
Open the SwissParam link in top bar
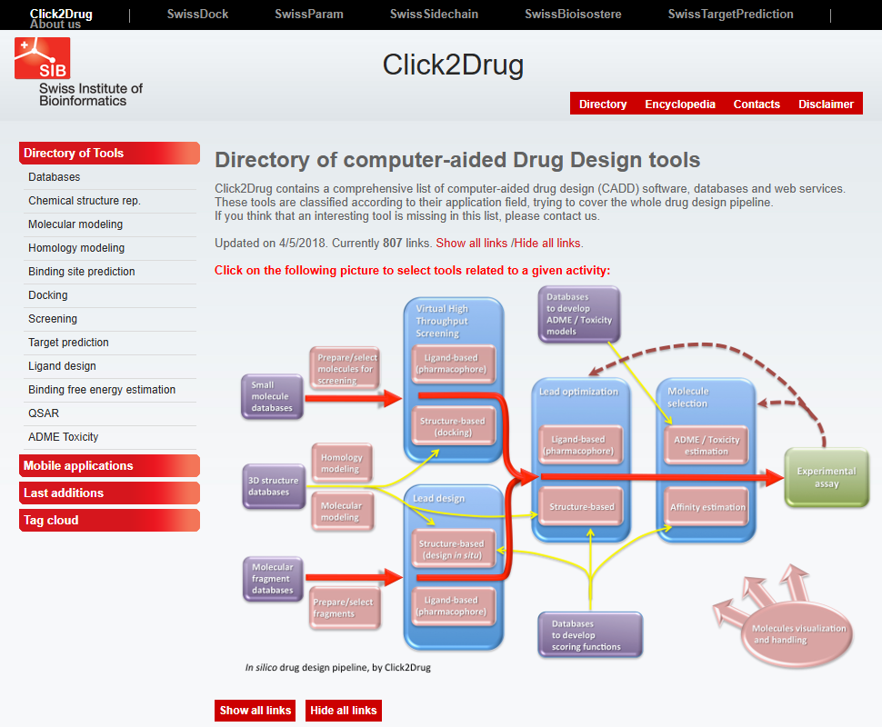tap(309, 14)
